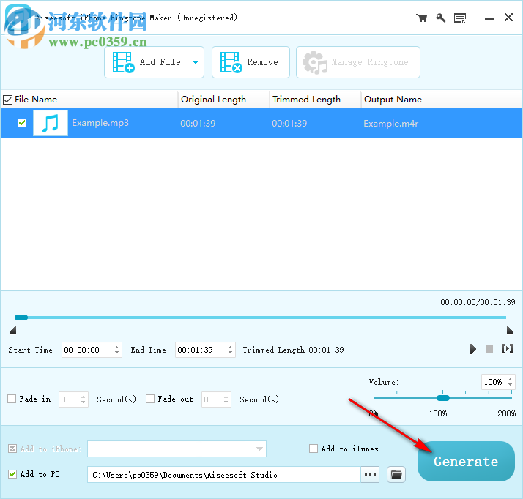This screenshot has width=523, height=499.
Task: Enable the Fade out checkbox
Action: 150,399
